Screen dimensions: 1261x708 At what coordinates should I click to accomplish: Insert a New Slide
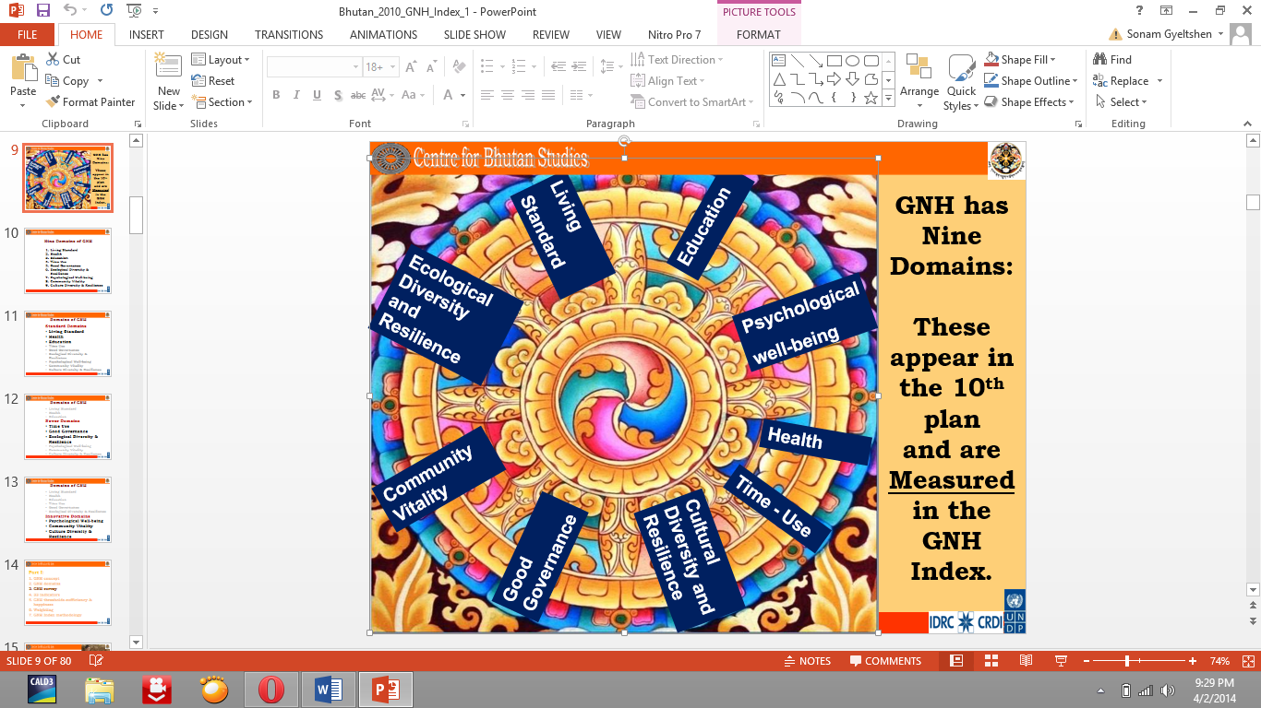coord(169,81)
